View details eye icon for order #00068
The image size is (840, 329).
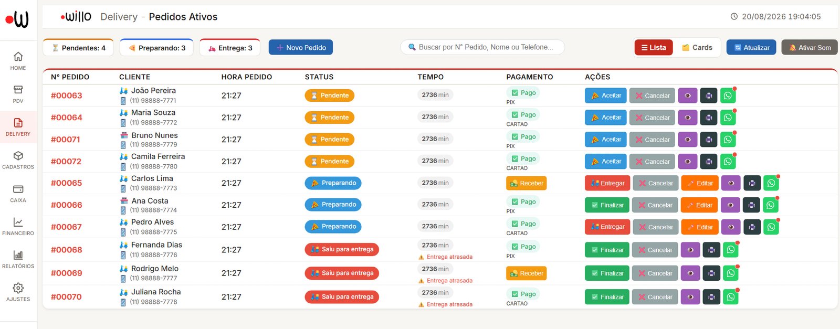[x=690, y=250]
